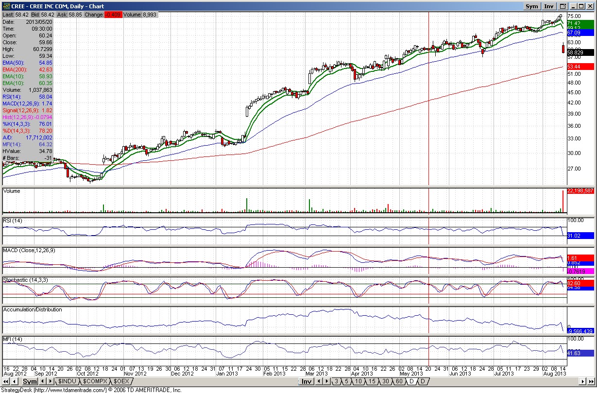
Task: Select the 5 minute interval tab
Action: point(346,381)
